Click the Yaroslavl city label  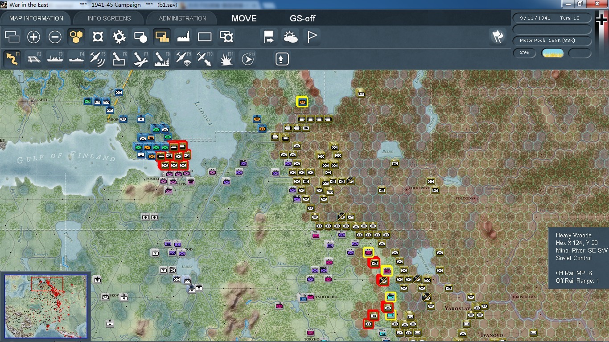tap(459, 308)
